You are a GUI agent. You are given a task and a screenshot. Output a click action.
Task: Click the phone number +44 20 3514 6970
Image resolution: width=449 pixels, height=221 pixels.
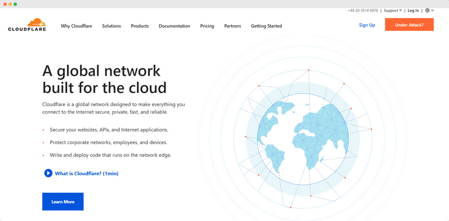(363, 10)
